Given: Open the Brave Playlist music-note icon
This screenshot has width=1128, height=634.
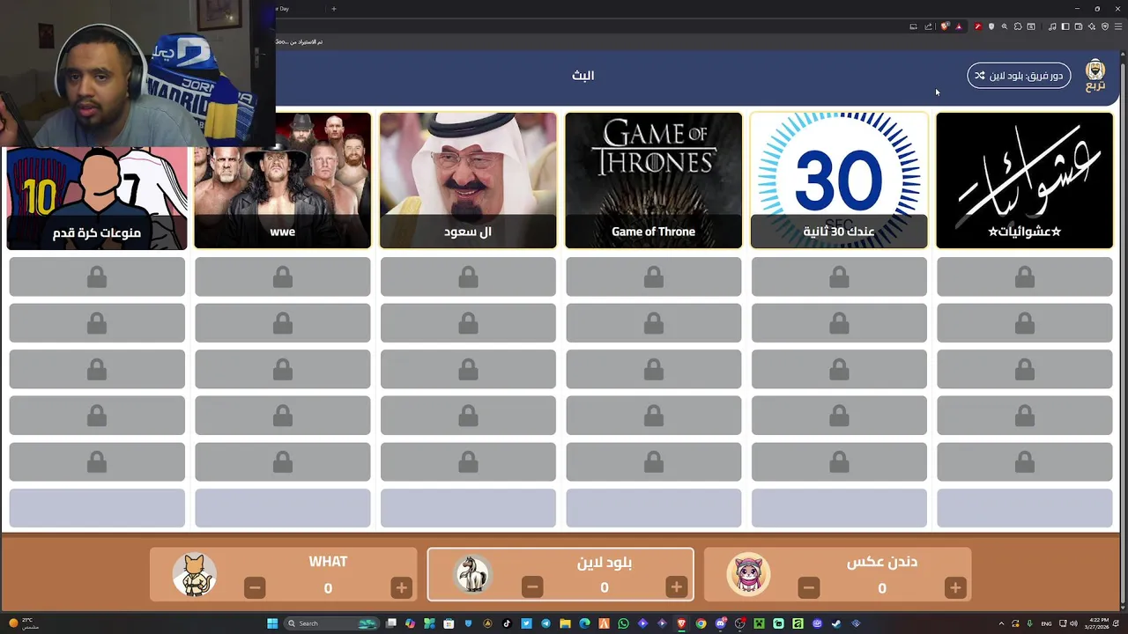Looking at the screenshot, I should pyautogui.click(x=1052, y=26).
